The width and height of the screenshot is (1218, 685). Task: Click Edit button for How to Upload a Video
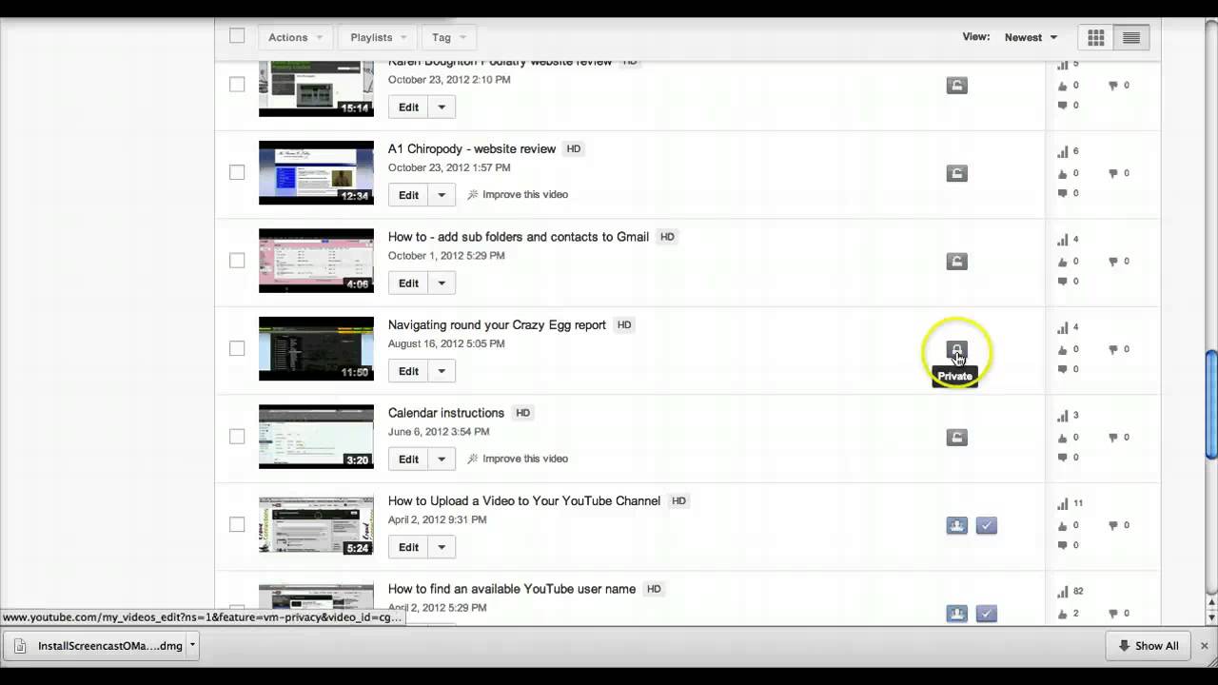coord(408,547)
